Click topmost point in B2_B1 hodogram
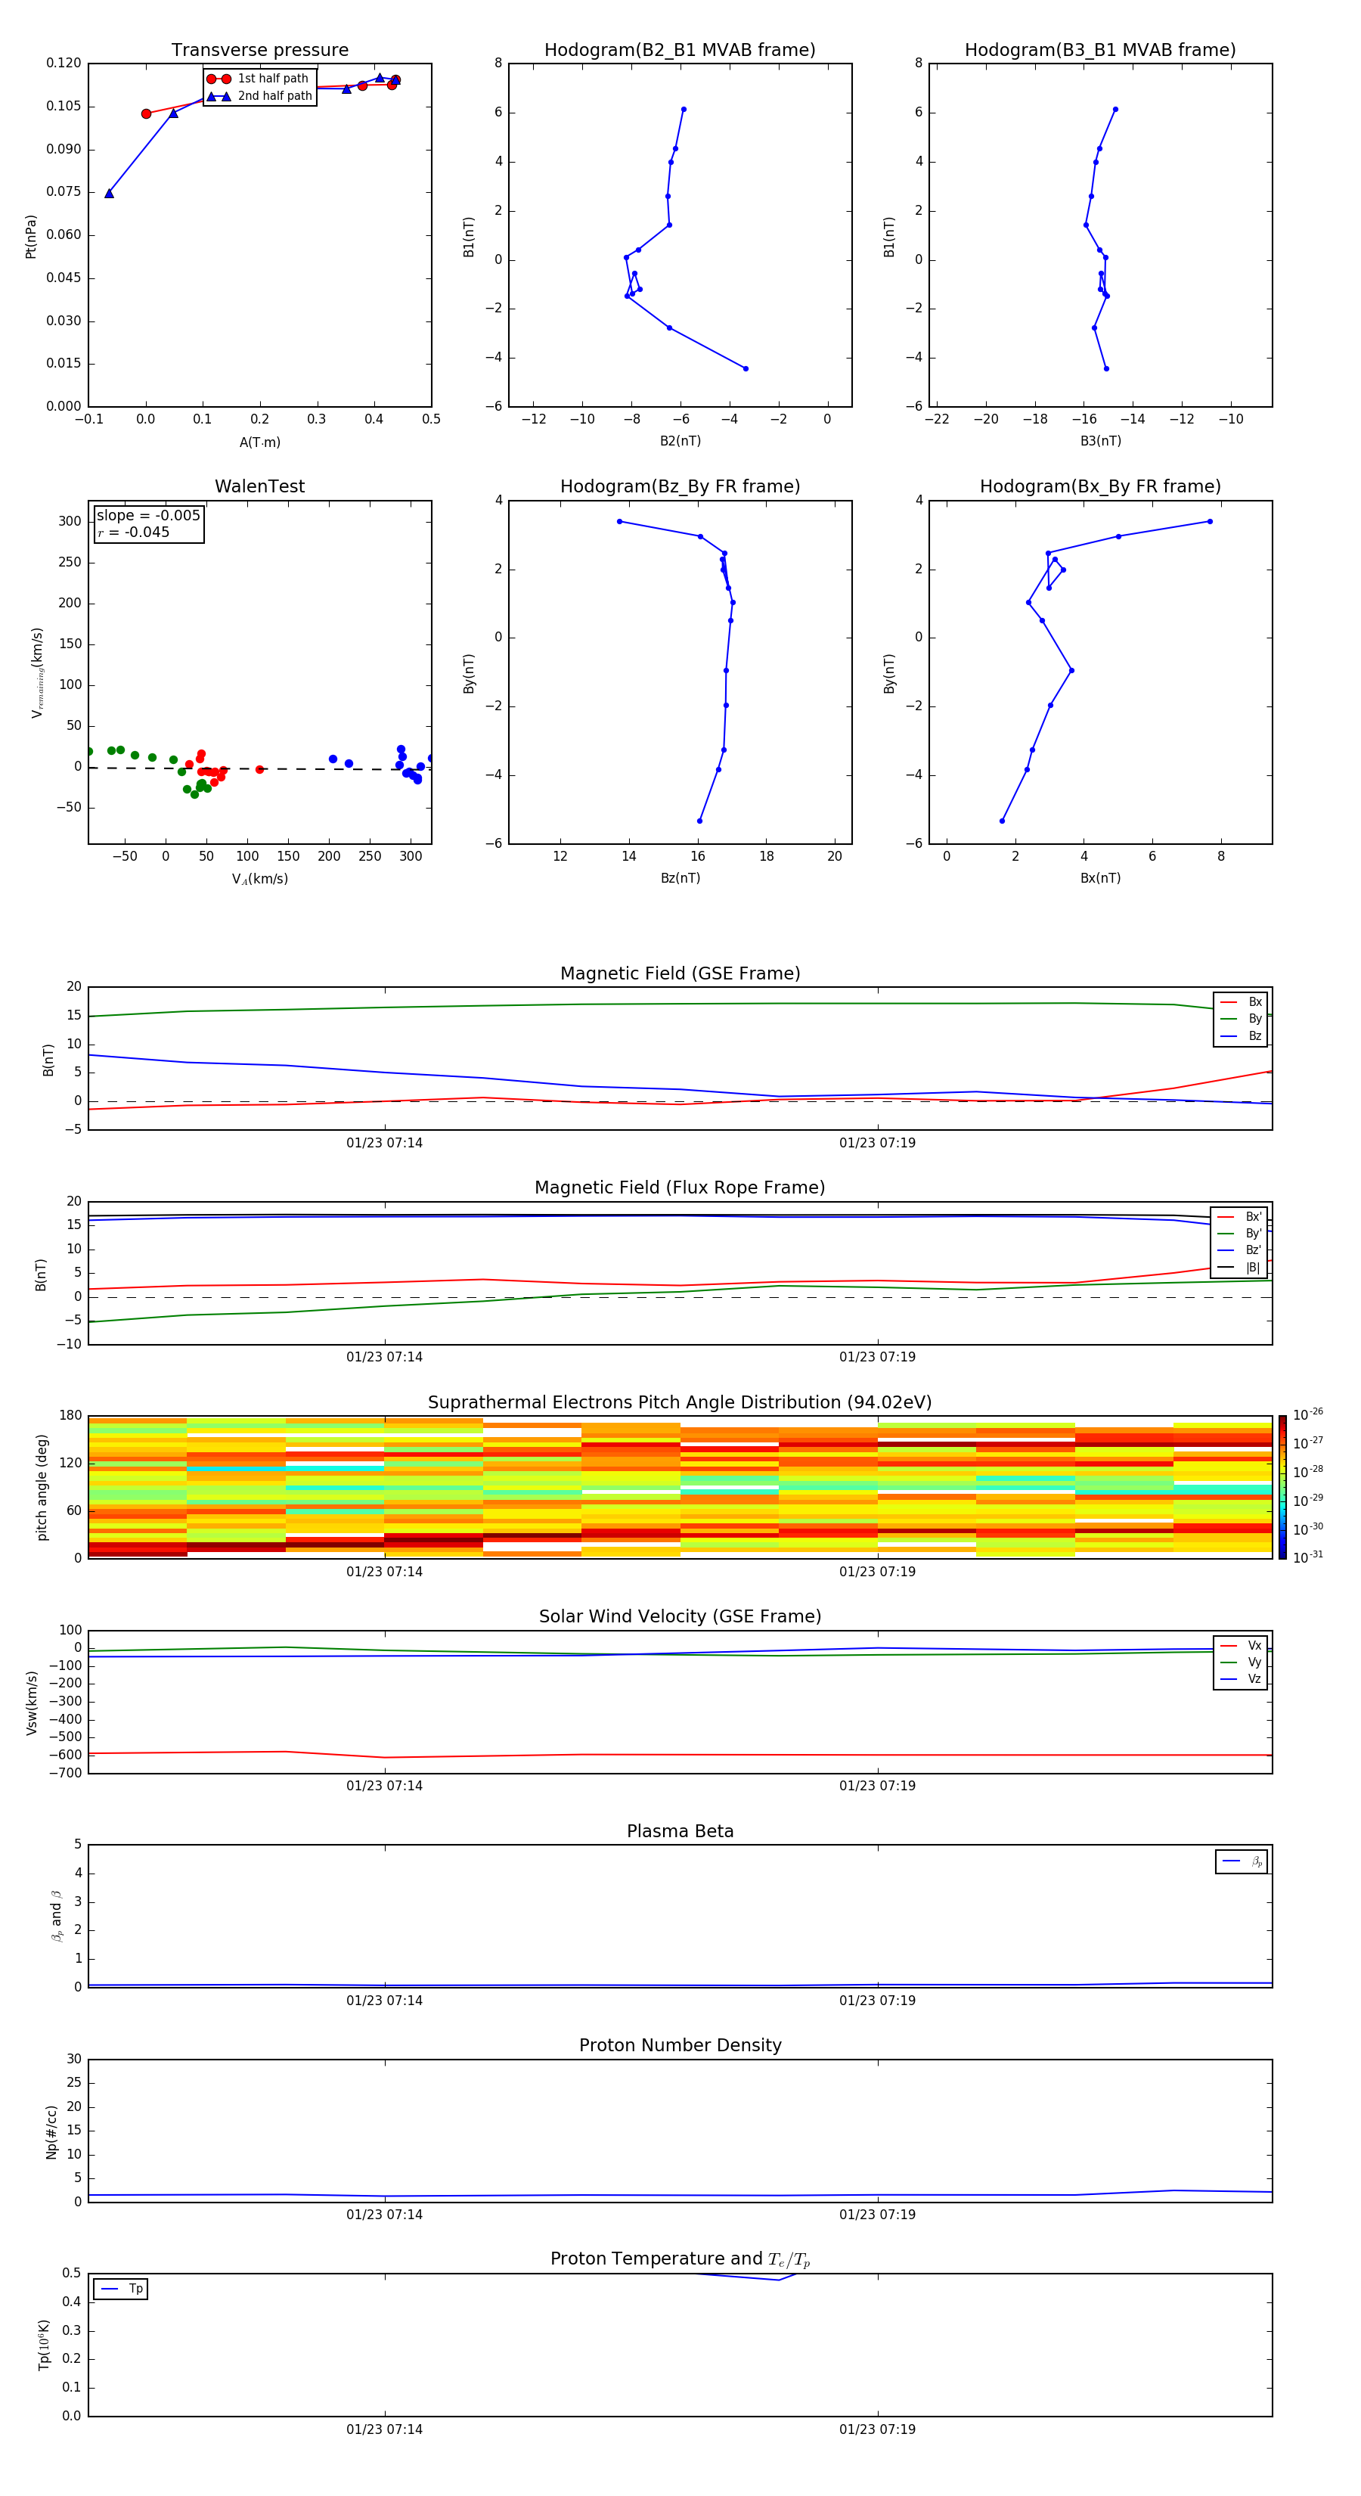The image size is (1361, 2496). click(x=684, y=110)
